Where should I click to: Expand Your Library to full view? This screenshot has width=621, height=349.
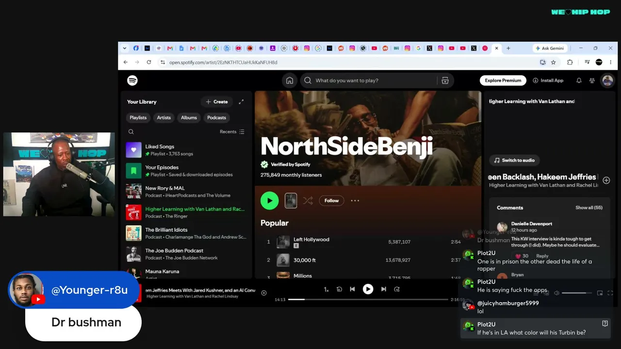(x=241, y=102)
